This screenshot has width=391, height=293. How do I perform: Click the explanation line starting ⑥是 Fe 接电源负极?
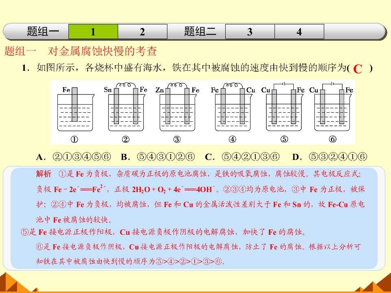198,247
